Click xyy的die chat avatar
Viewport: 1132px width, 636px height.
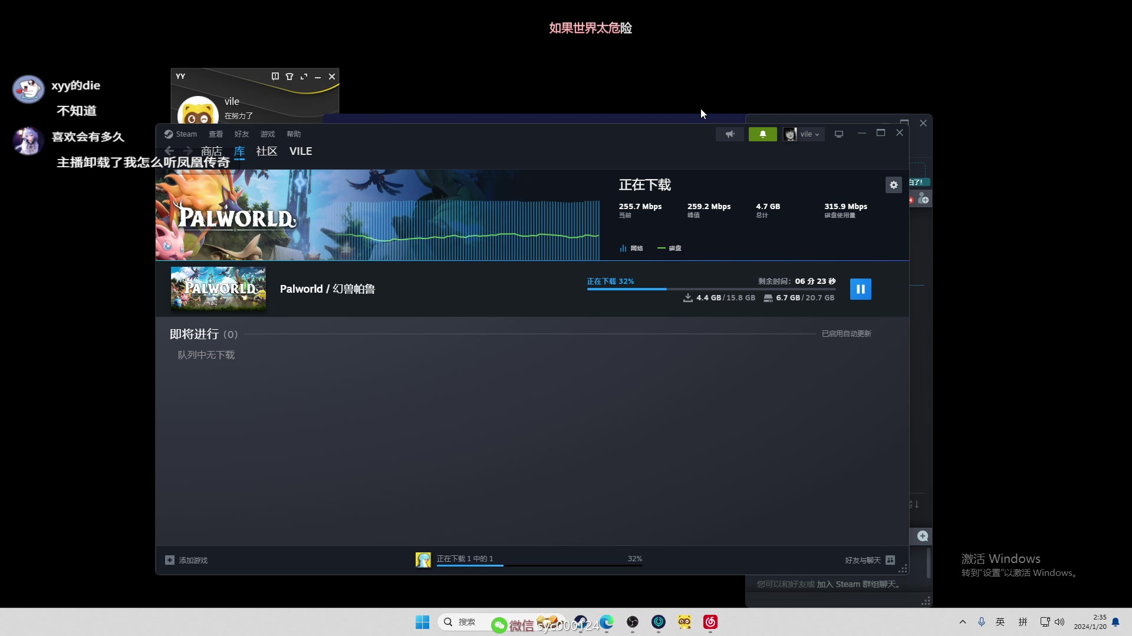click(x=28, y=89)
